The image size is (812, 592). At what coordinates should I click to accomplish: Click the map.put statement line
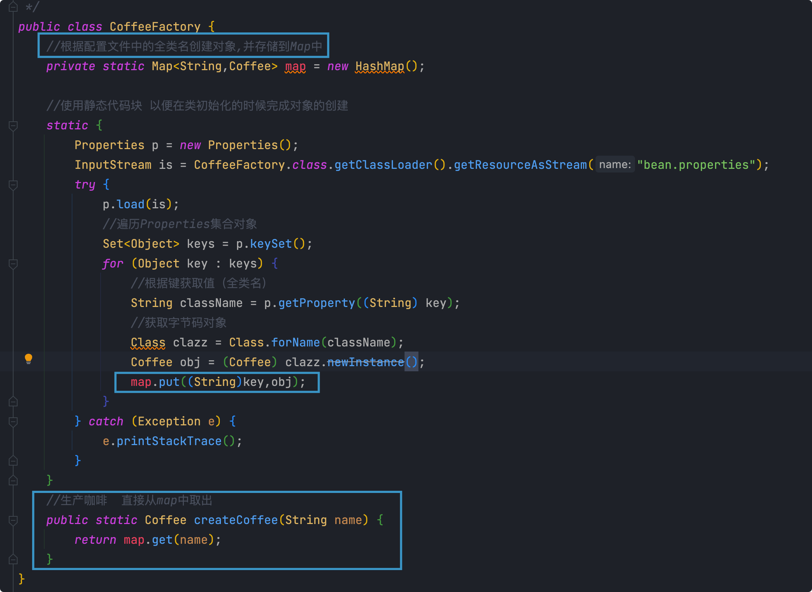pos(218,382)
